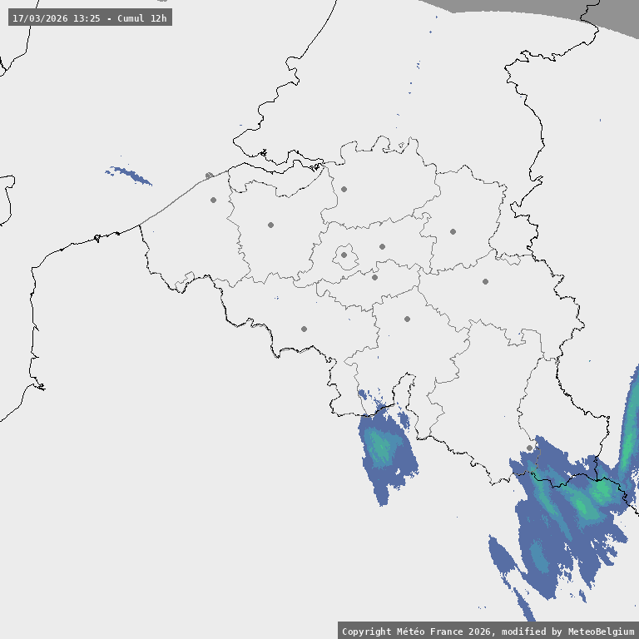The height and width of the screenshot is (639, 639).
Task: Click the Brussels city marker dot
Action: 344,255
